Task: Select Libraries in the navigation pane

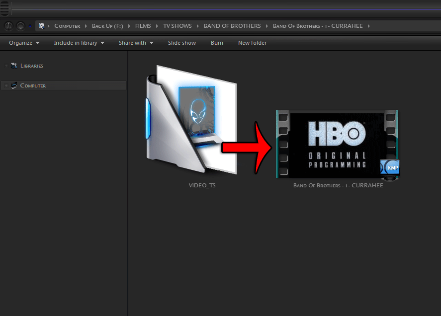Action: [x=32, y=66]
